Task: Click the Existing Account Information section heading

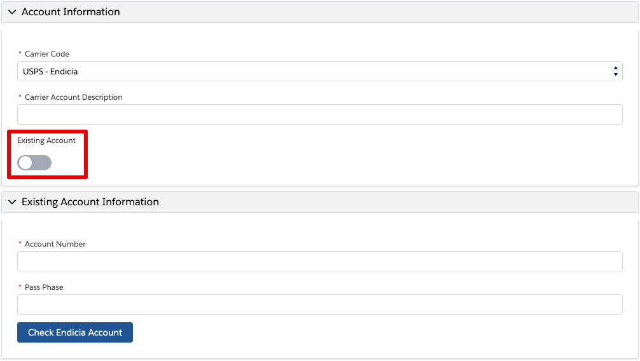Action: [90, 202]
